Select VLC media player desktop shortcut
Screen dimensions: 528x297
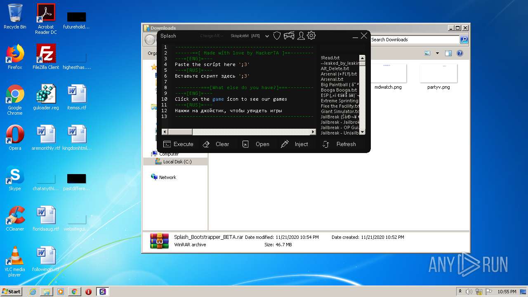pyautogui.click(x=15, y=262)
